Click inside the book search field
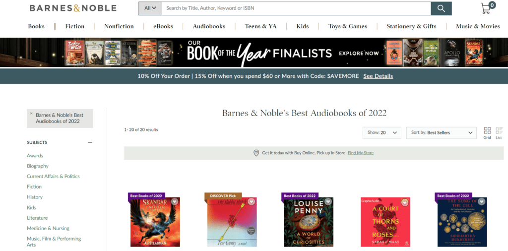 click(x=296, y=8)
